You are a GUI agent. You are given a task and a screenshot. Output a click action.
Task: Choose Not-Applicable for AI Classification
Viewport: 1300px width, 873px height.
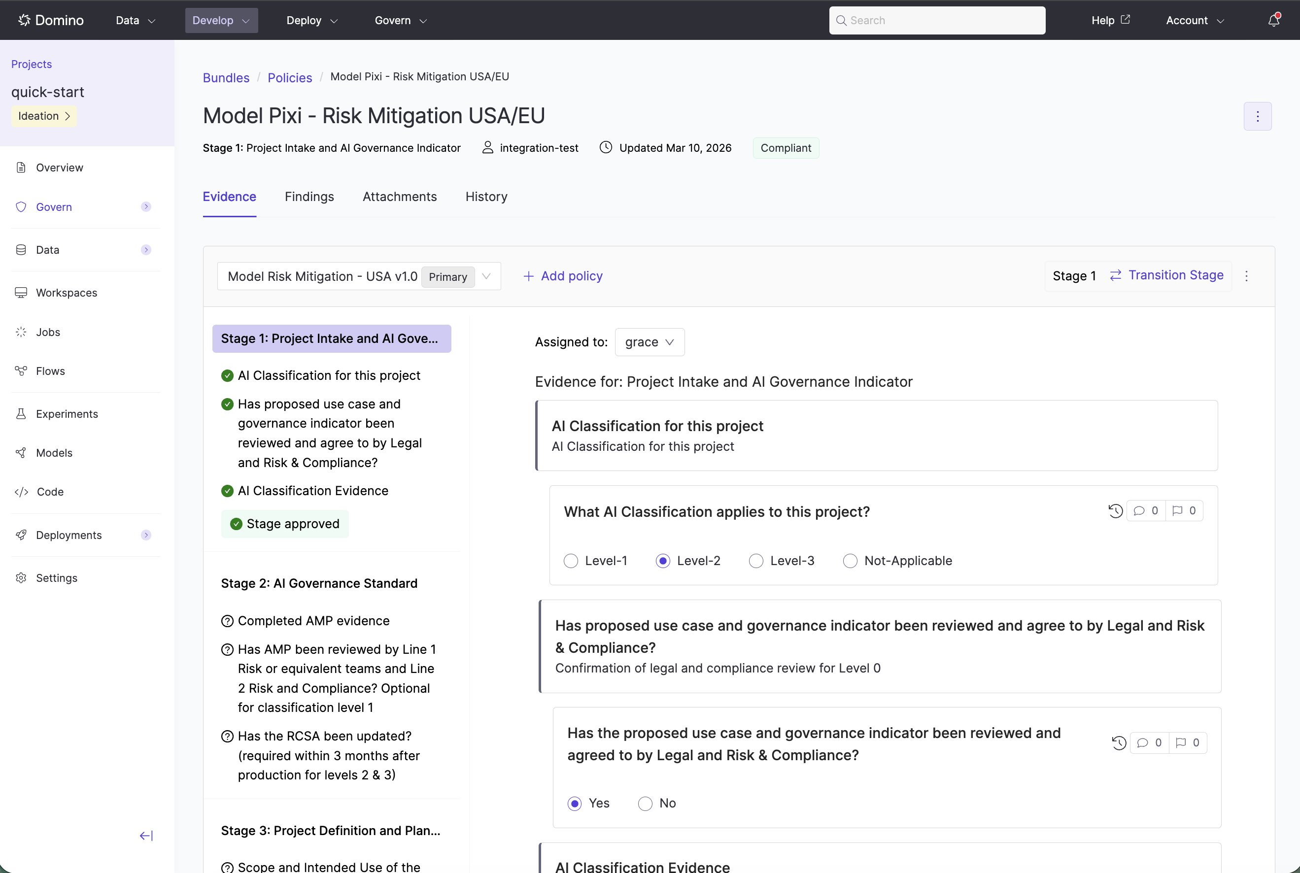point(850,561)
